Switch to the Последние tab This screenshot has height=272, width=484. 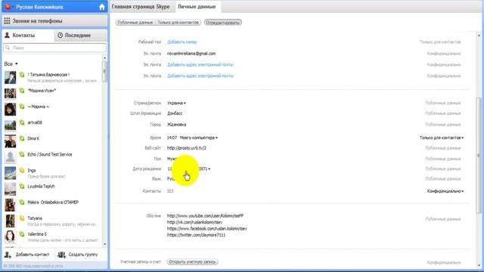(81, 36)
